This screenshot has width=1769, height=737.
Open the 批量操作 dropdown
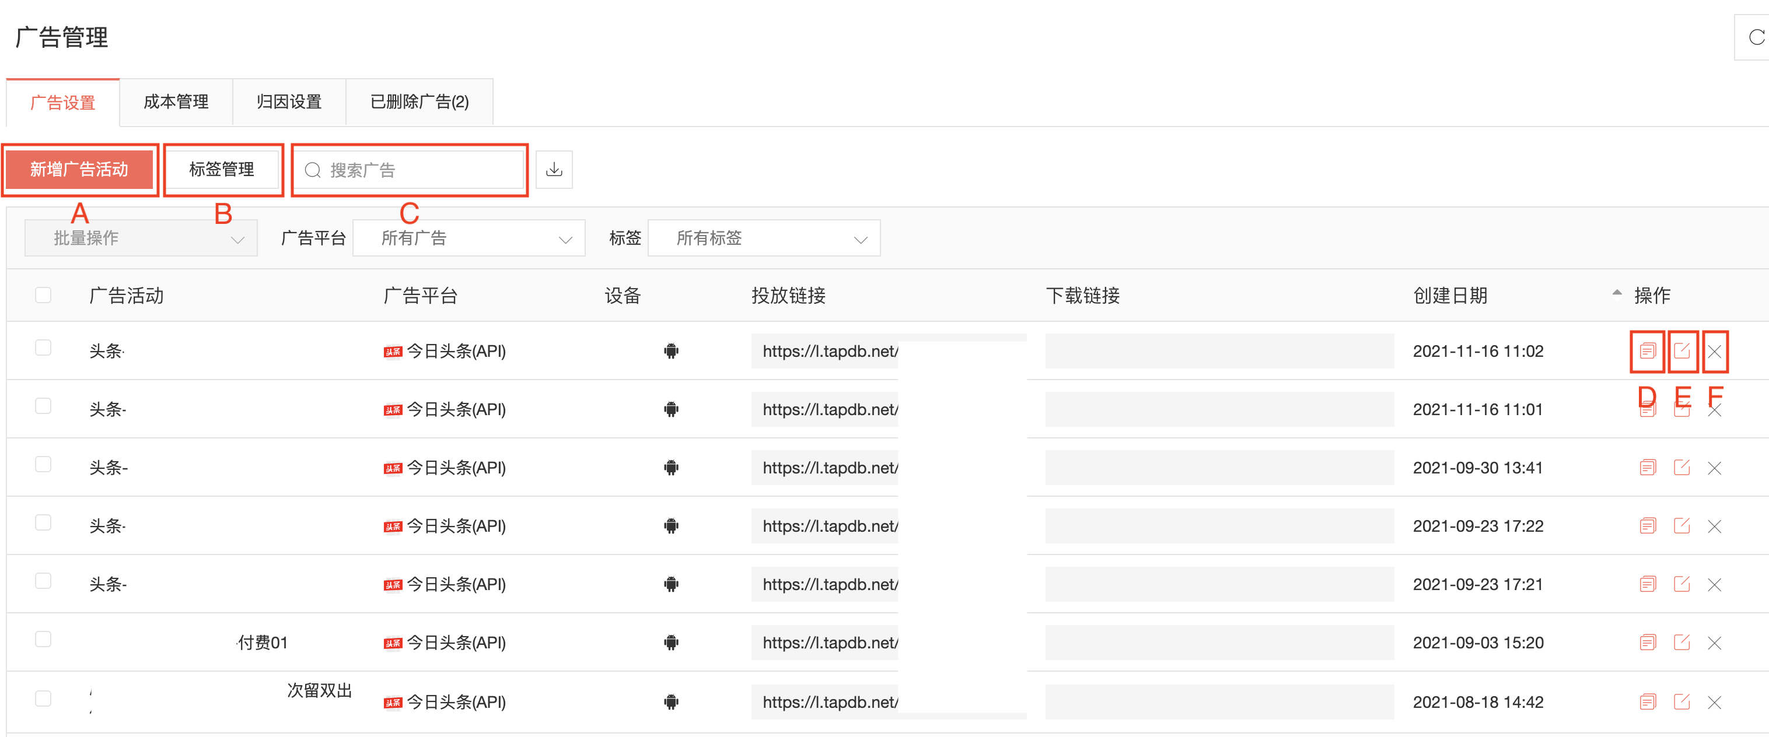(x=141, y=238)
